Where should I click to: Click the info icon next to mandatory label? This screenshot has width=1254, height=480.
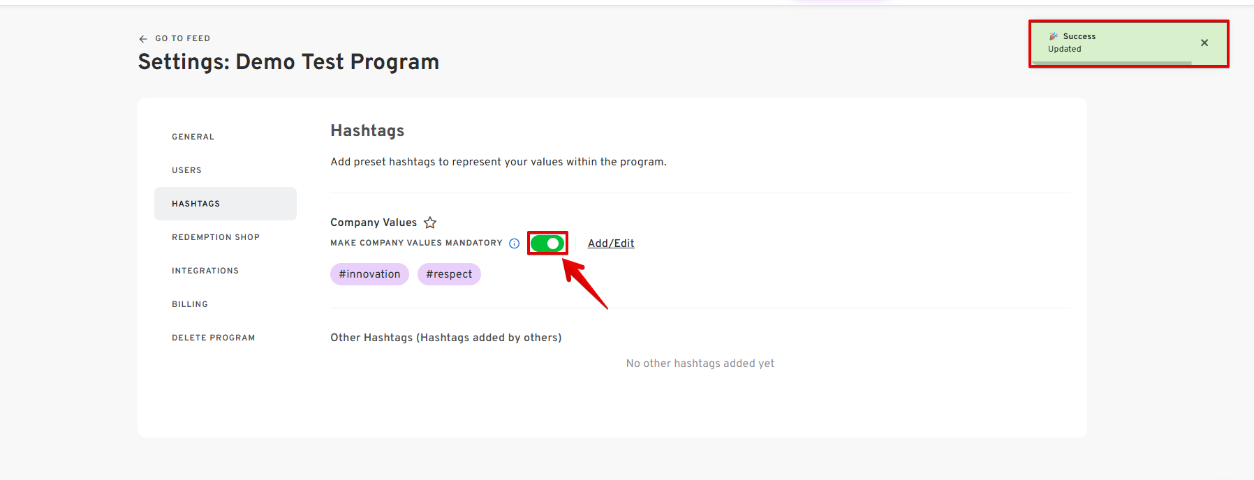click(515, 243)
